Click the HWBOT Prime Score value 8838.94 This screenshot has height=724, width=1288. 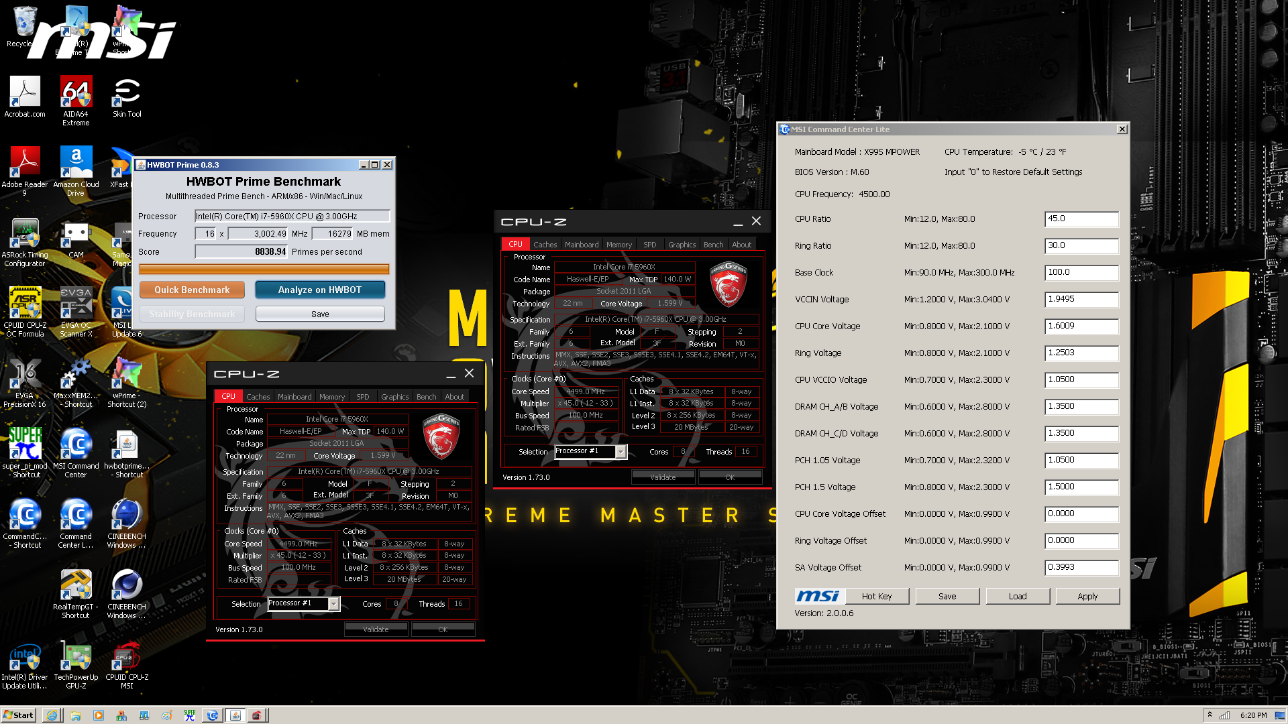pyautogui.click(x=241, y=251)
